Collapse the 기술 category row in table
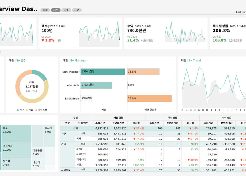The height and width of the screenshot is (176, 246). (x=64, y=144)
